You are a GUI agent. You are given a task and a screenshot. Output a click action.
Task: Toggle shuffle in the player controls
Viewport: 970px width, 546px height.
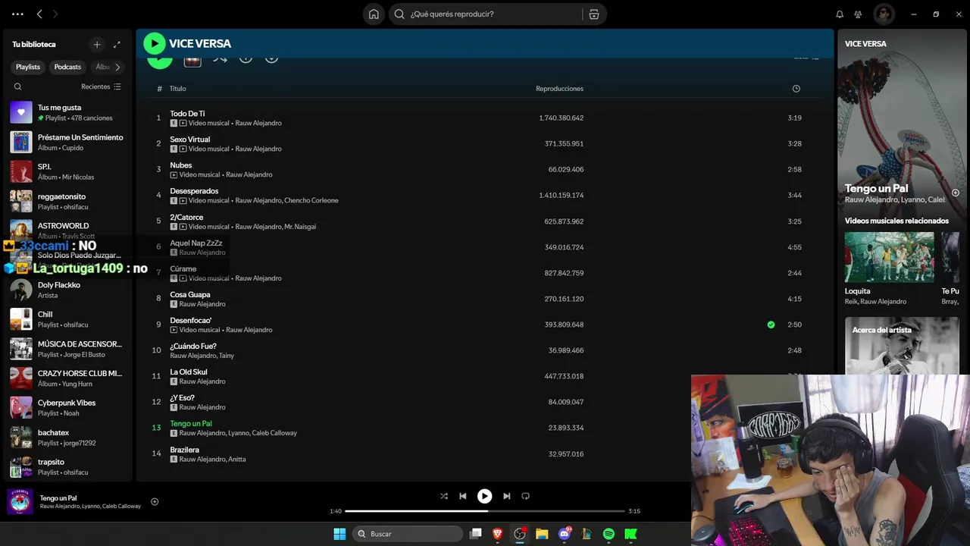point(444,496)
